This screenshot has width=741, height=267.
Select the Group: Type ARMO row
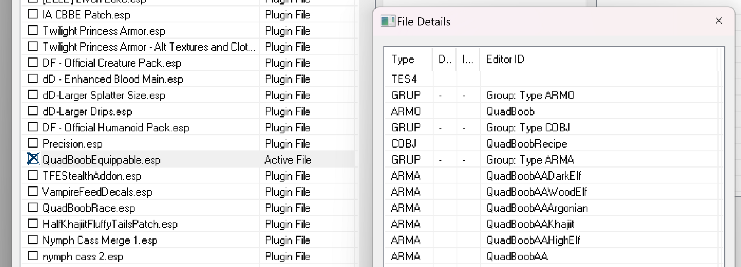pos(530,95)
